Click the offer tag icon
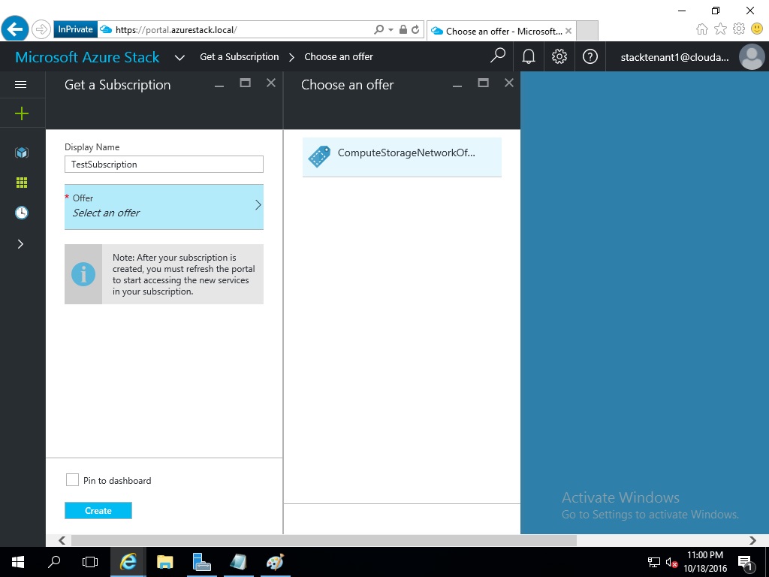The image size is (769, 577). coord(319,156)
